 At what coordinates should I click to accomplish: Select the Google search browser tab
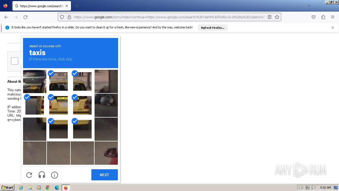(x=42, y=6)
